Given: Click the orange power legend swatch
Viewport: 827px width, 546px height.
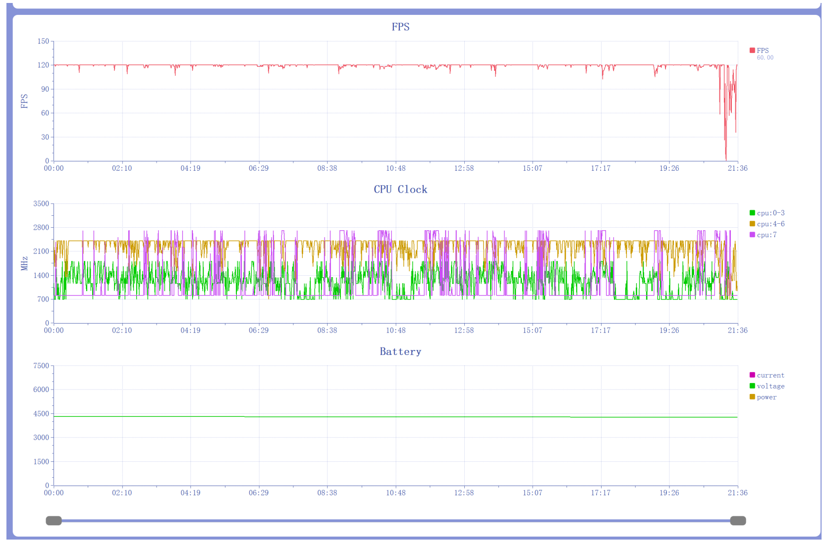Looking at the screenshot, I should pyautogui.click(x=752, y=397).
